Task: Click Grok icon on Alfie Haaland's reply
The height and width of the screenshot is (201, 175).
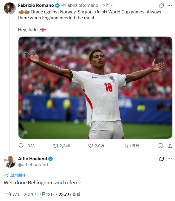Action: [162, 159]
